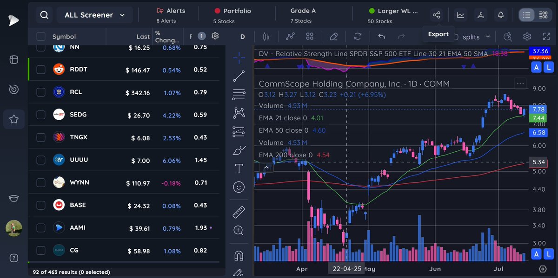Image resolution: width=558 pixels, height=278 pixels.
Task: Sort by the Symbol column header
Action: point(64,37)
